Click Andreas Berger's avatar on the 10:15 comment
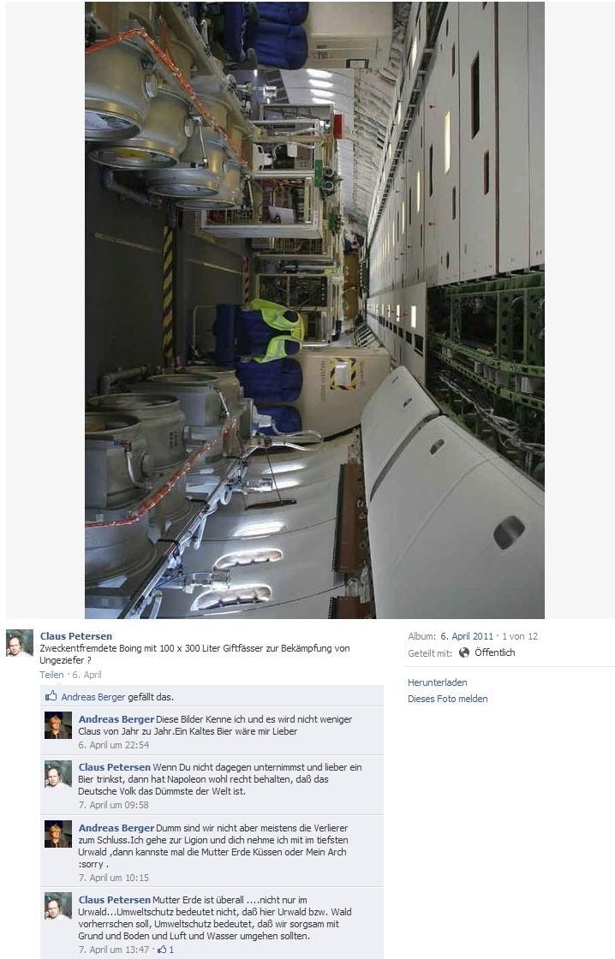Viewport: 615px width, 959px height. pyautogui.click(x=58, y=834)
